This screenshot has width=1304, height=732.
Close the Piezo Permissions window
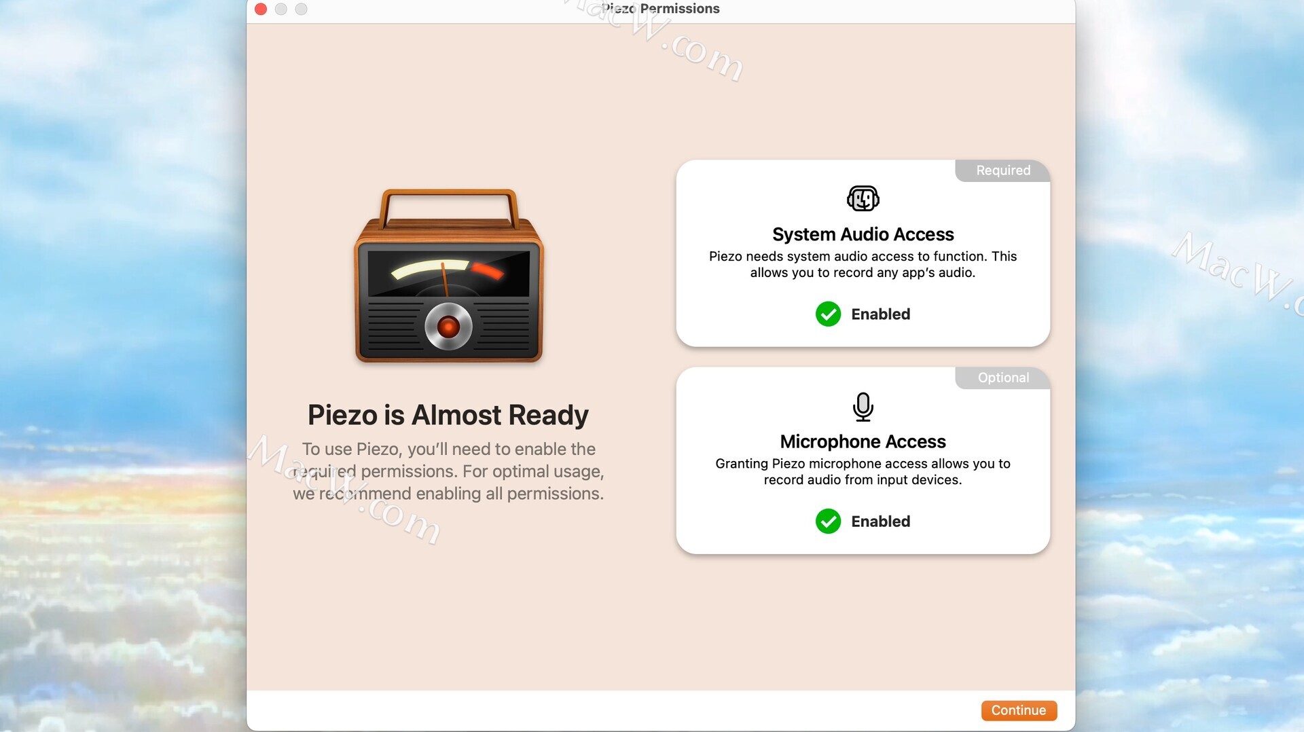261,9
